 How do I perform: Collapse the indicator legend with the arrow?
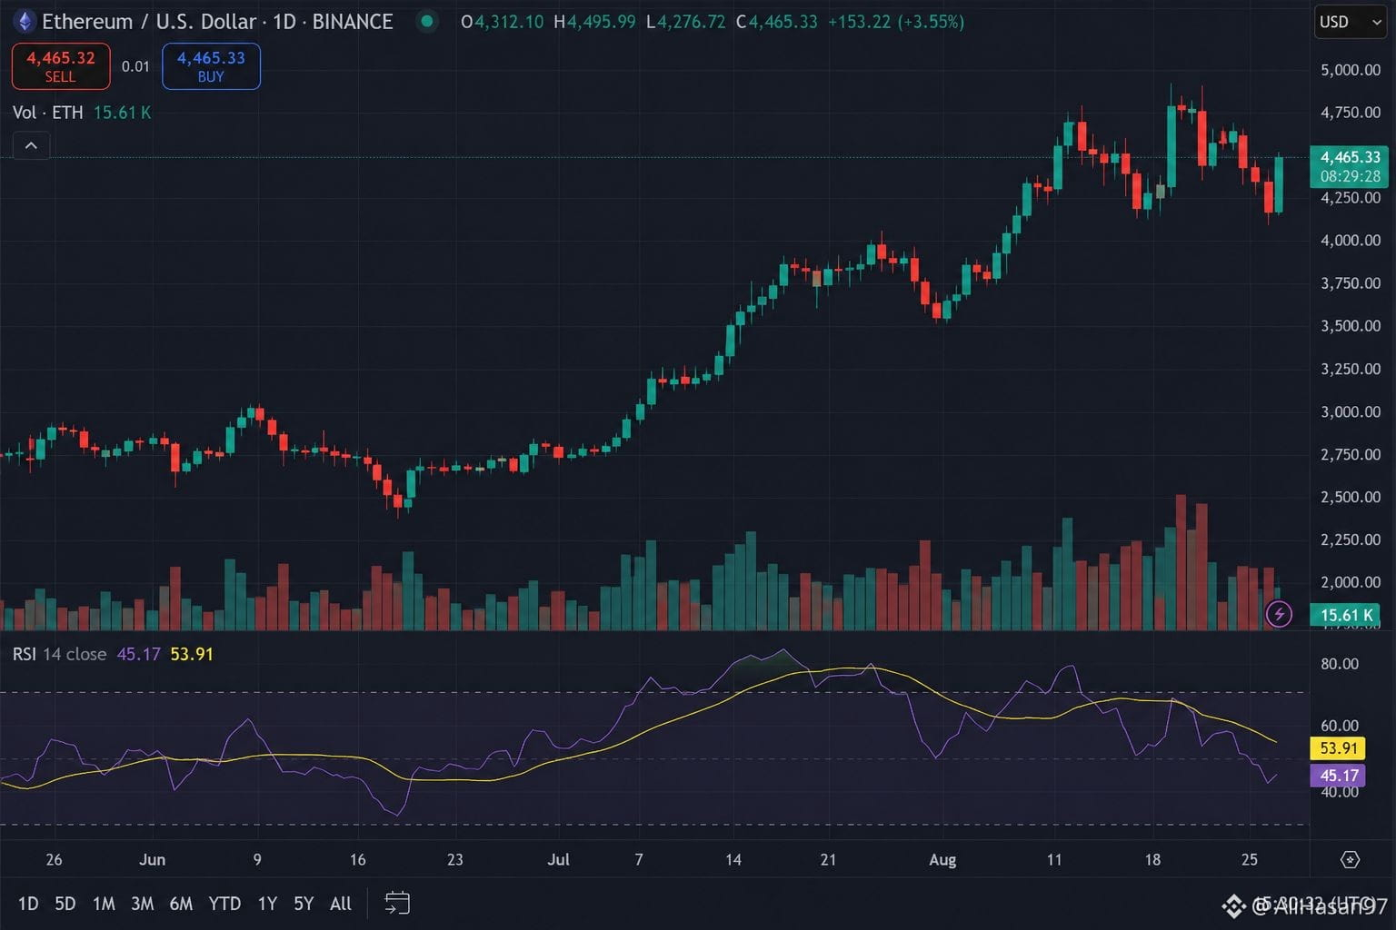[x=31, y=145]
